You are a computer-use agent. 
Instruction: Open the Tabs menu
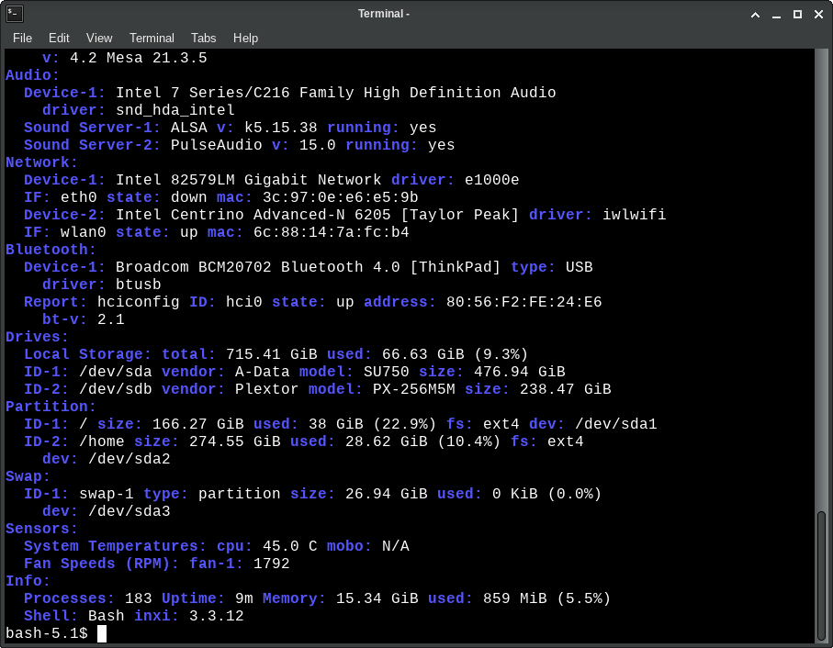(x=204, y=38)
